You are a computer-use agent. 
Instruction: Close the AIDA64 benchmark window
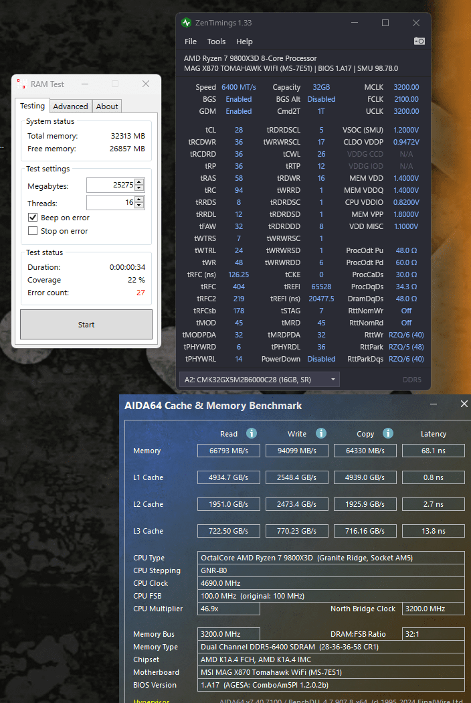pos(464,404)
